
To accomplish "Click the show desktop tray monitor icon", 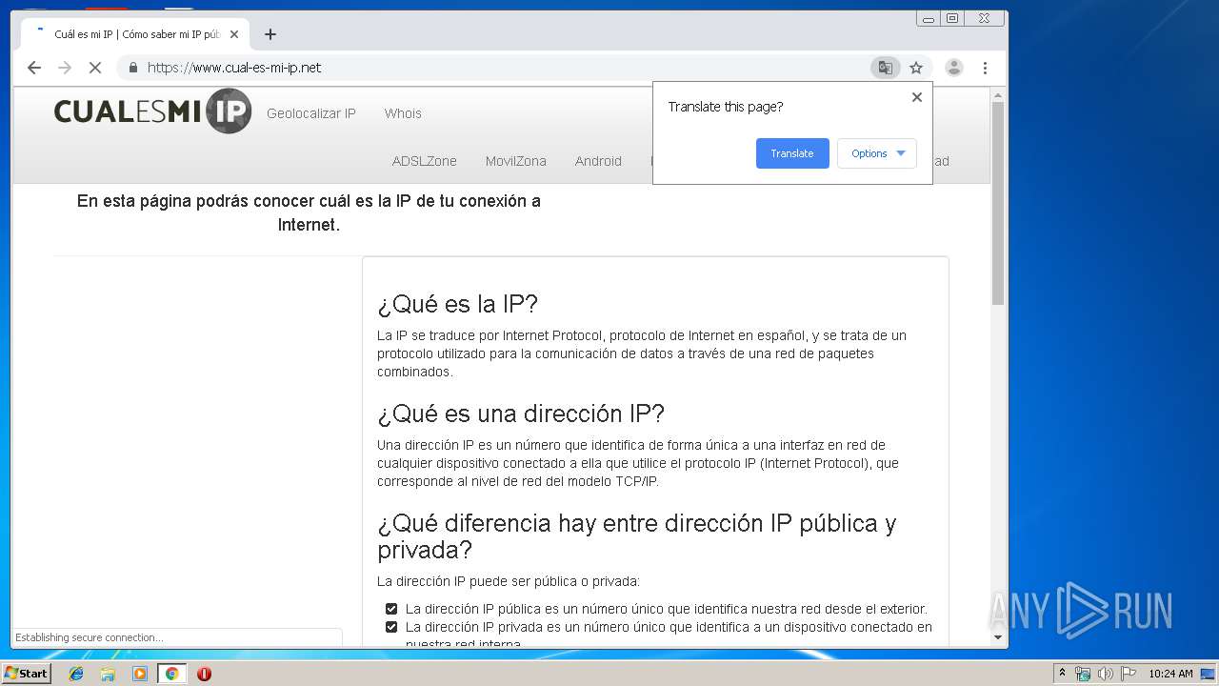I will (1208, 674).
